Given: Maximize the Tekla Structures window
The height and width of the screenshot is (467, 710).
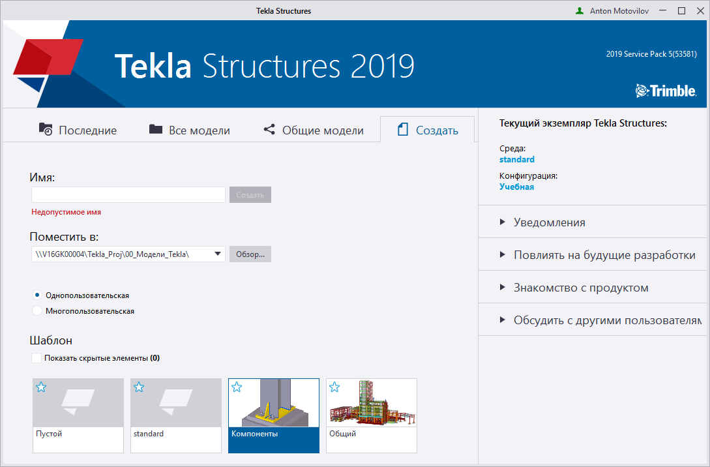Looking at the screenshot, I should [x=681, y=11].
